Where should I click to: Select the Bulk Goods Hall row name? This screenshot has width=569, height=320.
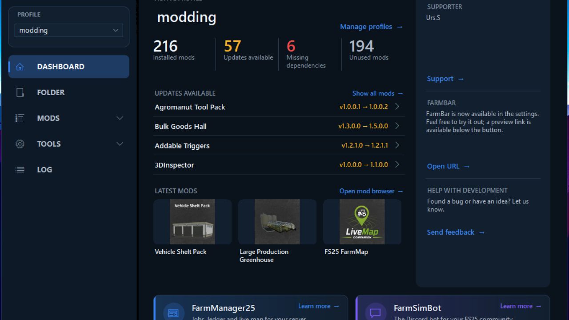point(180,126)
